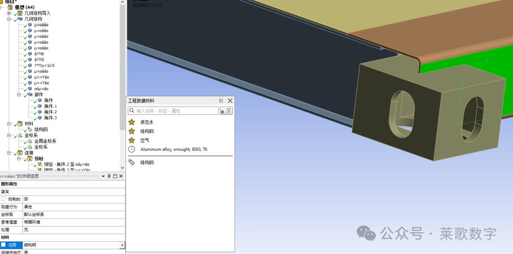
Task: Maximize the 详细信息 details panel
Action: coord(115,176)
